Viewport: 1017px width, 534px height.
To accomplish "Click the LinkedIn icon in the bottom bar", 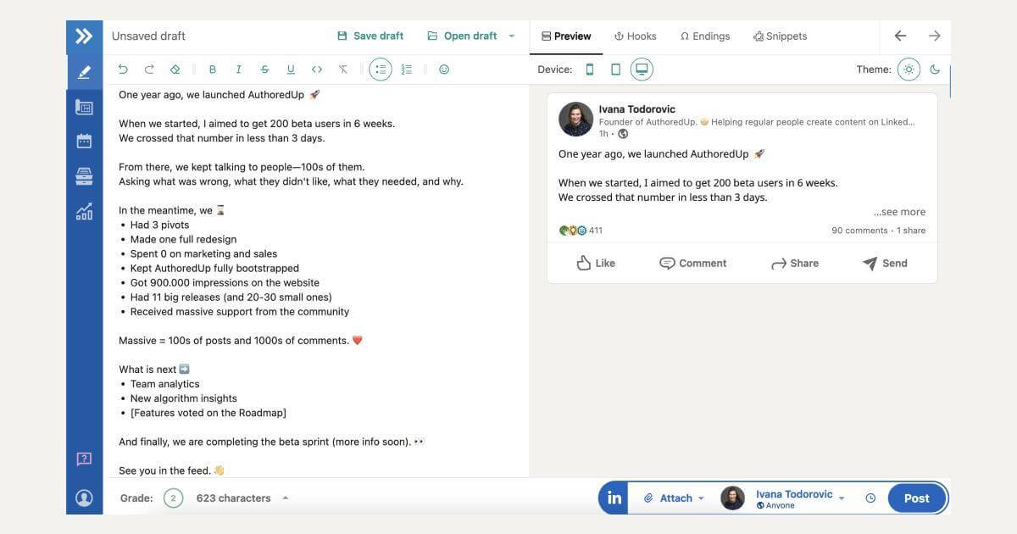I will [614, 498].
